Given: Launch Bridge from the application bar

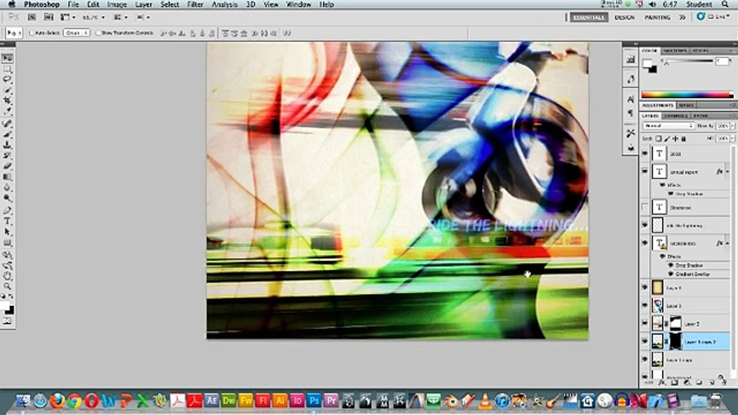Looking at the screenshot, I should (x=32, y=17).
